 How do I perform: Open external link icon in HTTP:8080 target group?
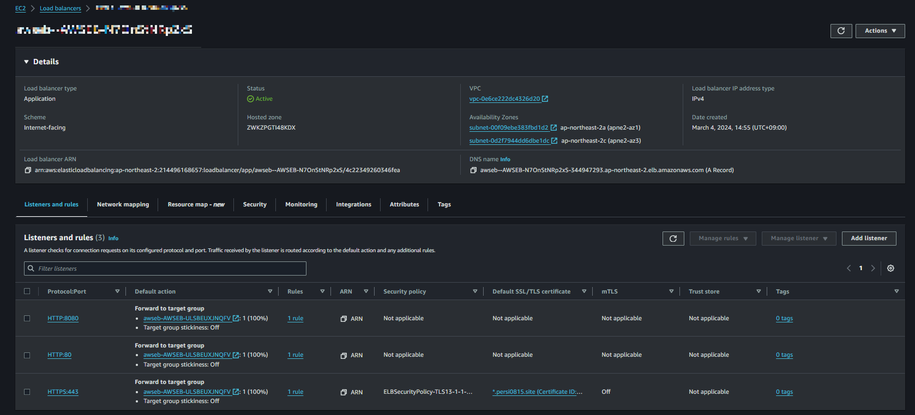pyautogui.click(x=236, y=319)
